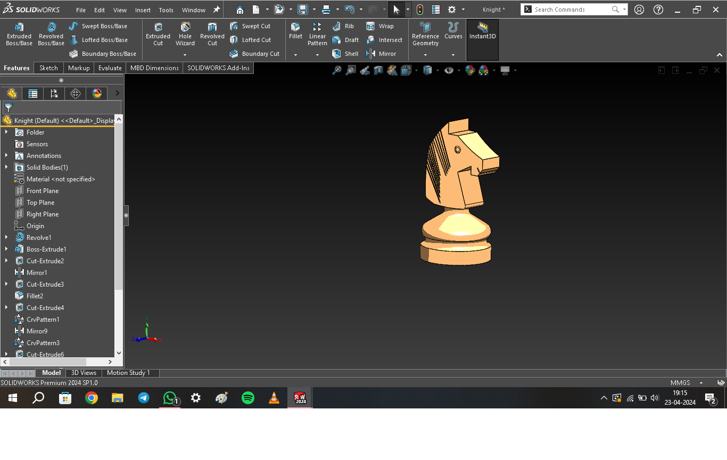Open the PropertyManager tab
Image resolution: width=727 pixels, height=460 pixels.
[33, 94]
